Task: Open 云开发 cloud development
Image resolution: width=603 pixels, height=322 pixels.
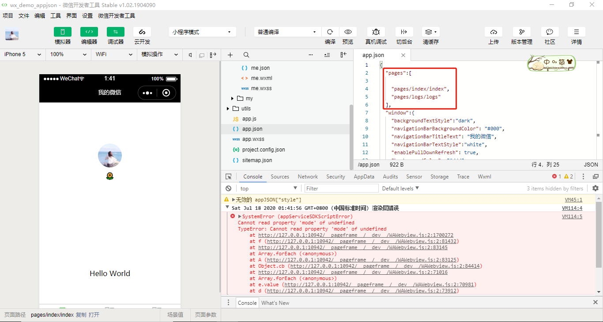Action: (x=142, y=32)
